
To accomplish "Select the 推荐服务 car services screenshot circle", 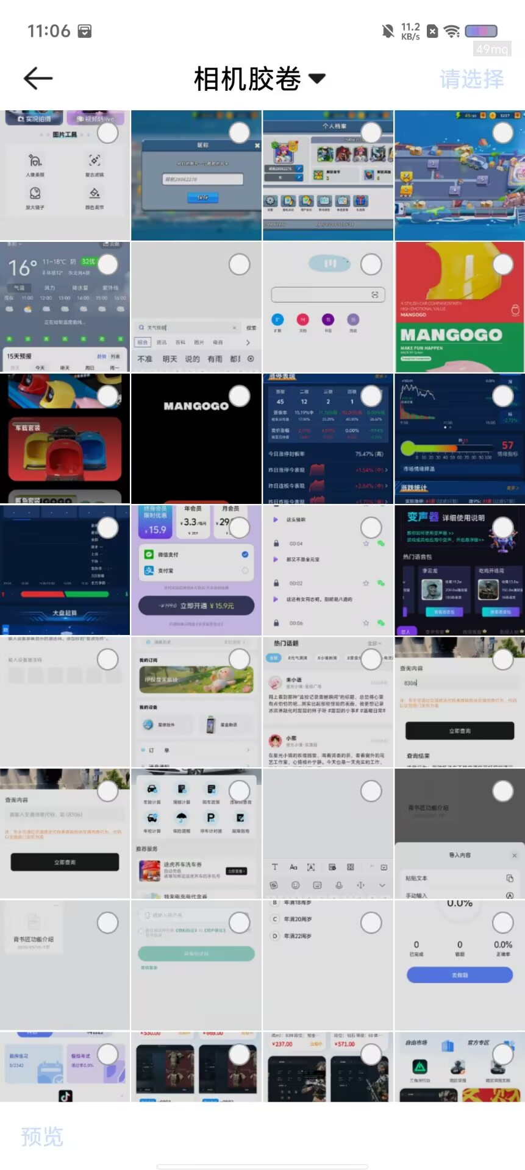I will (240, 791).
